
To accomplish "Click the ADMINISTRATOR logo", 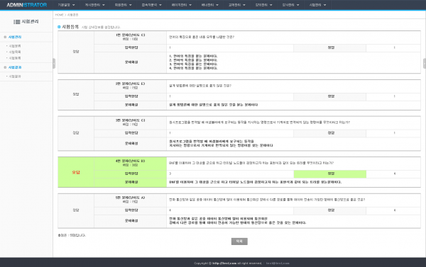I will click(x=27, y=5).
